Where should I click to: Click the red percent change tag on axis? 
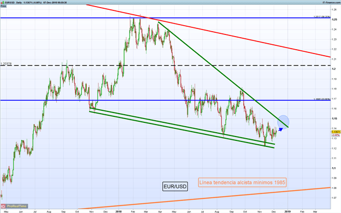(x=335, y=135)
